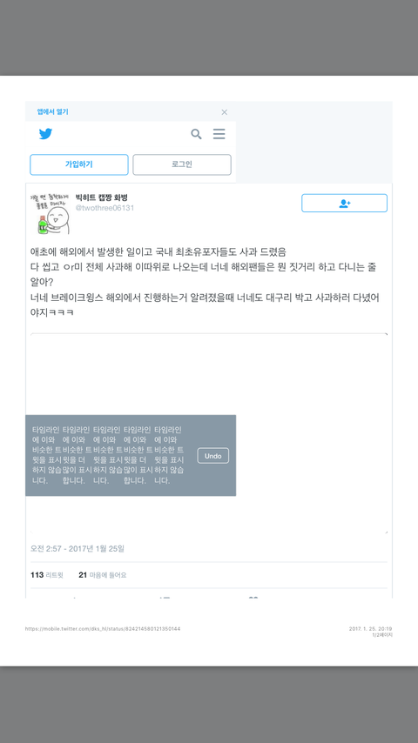418x743 pixels.
Task: Click the 로그인 login button
Action: click(182, 165)
